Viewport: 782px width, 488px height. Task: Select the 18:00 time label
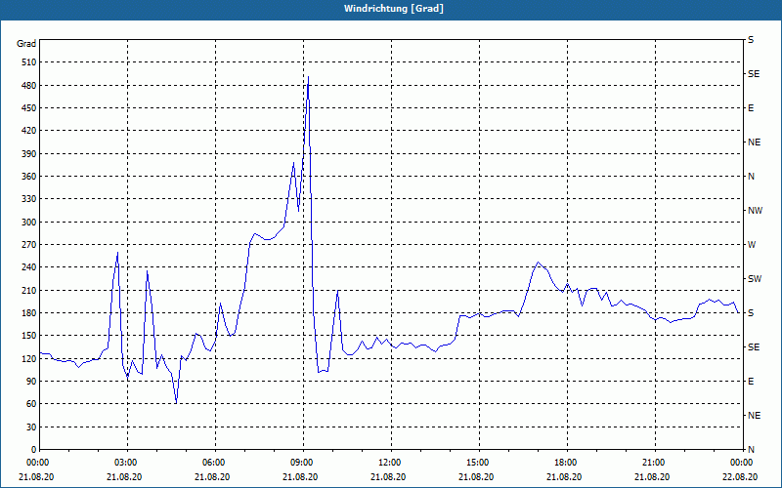[567, 463]
